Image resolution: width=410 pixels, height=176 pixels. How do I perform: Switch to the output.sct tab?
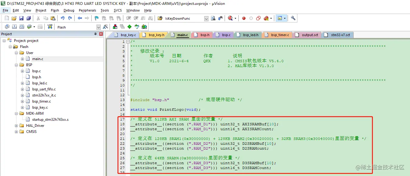coord(307,35)
